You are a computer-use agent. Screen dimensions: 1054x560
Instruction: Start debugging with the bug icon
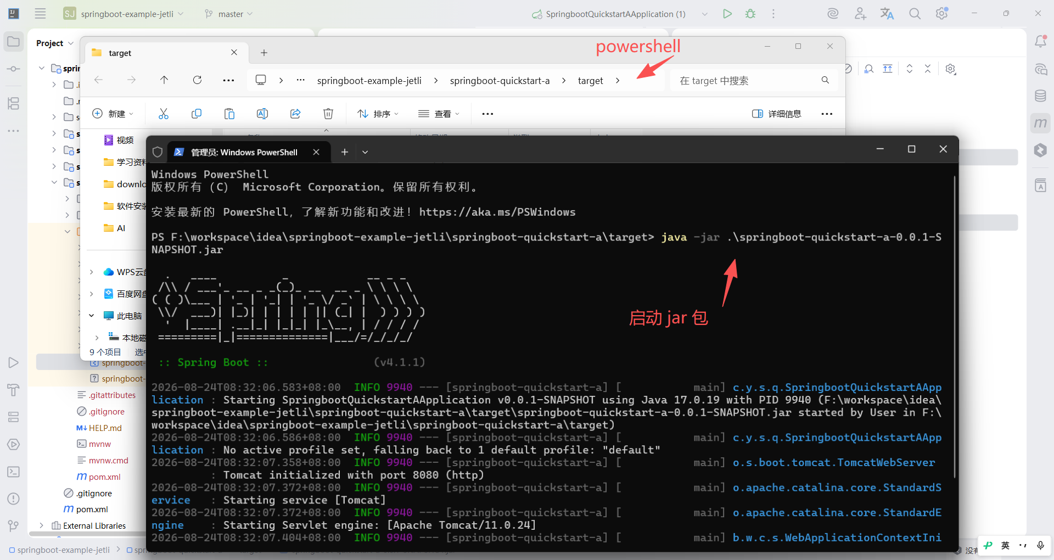[750, 14]
